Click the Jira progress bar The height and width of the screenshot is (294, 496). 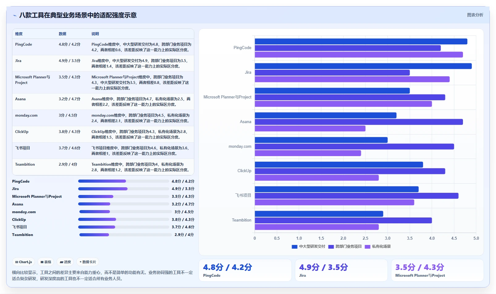[x=124, y=189]
